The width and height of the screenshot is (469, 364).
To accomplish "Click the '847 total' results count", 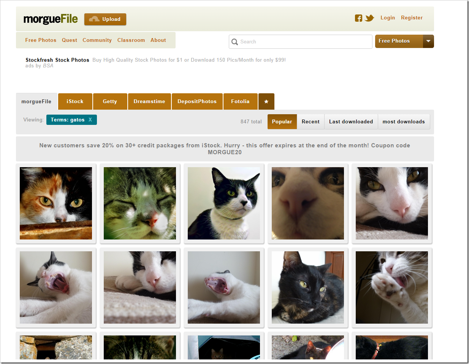I will pyautogui.click(x=251, y=122).
